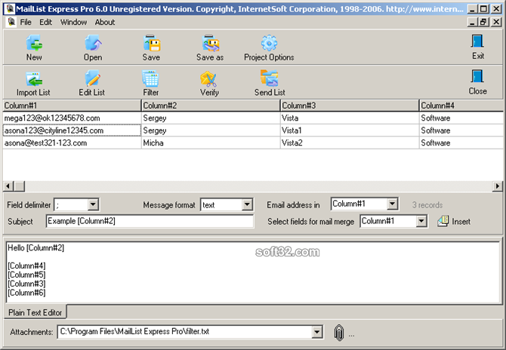This screenshot has width=506, height=350.
Task: Click the paperclip attachment icon
Action: point(339,333)
